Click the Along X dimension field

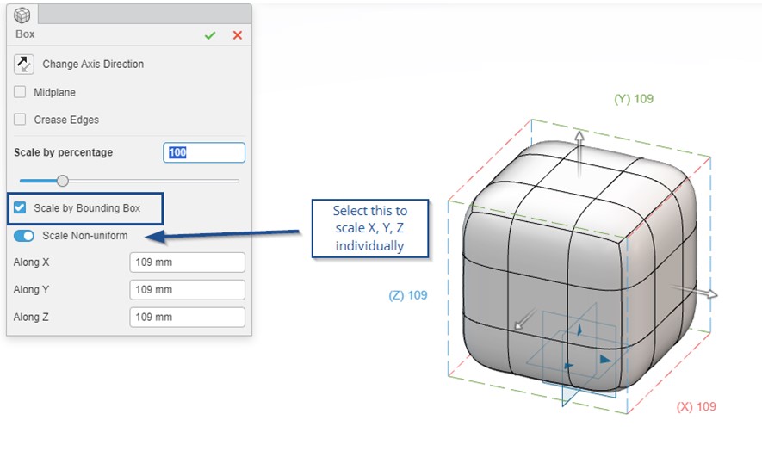(x=187, y=262)
